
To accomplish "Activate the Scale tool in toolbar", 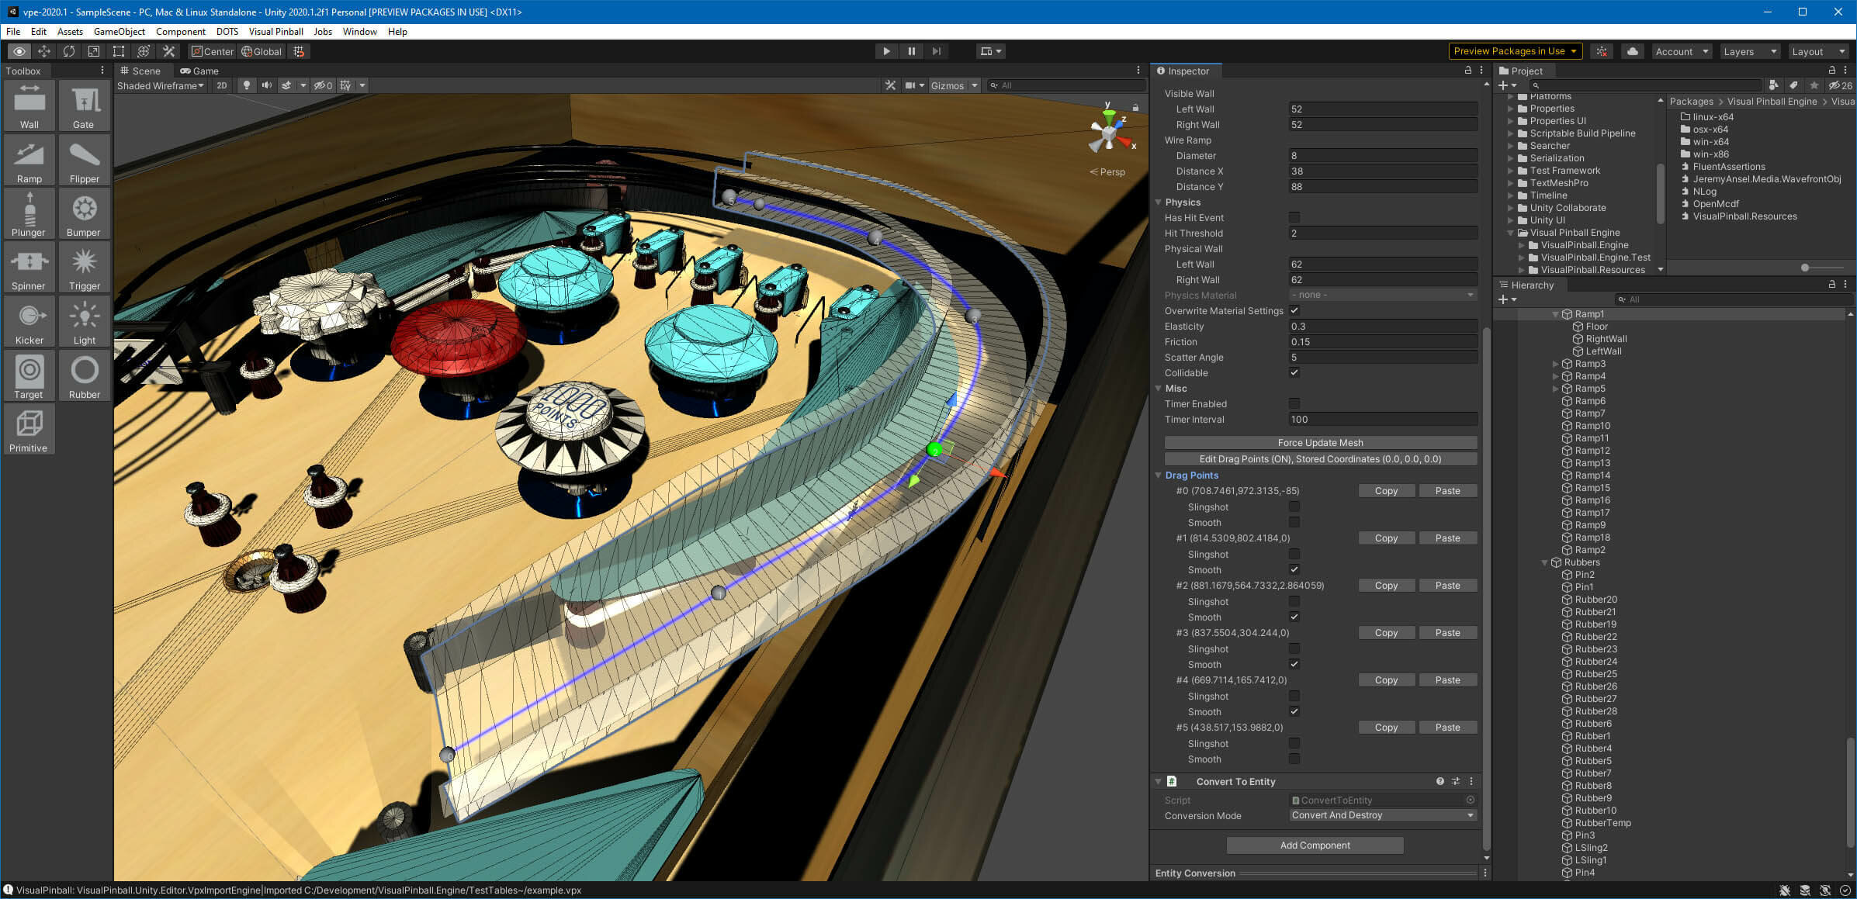I will pos(94,51).
